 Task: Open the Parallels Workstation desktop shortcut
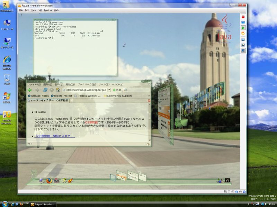coord(7,118)
